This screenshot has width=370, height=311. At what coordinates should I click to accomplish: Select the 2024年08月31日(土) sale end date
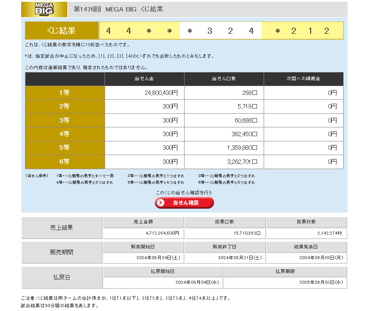point(240,258)
